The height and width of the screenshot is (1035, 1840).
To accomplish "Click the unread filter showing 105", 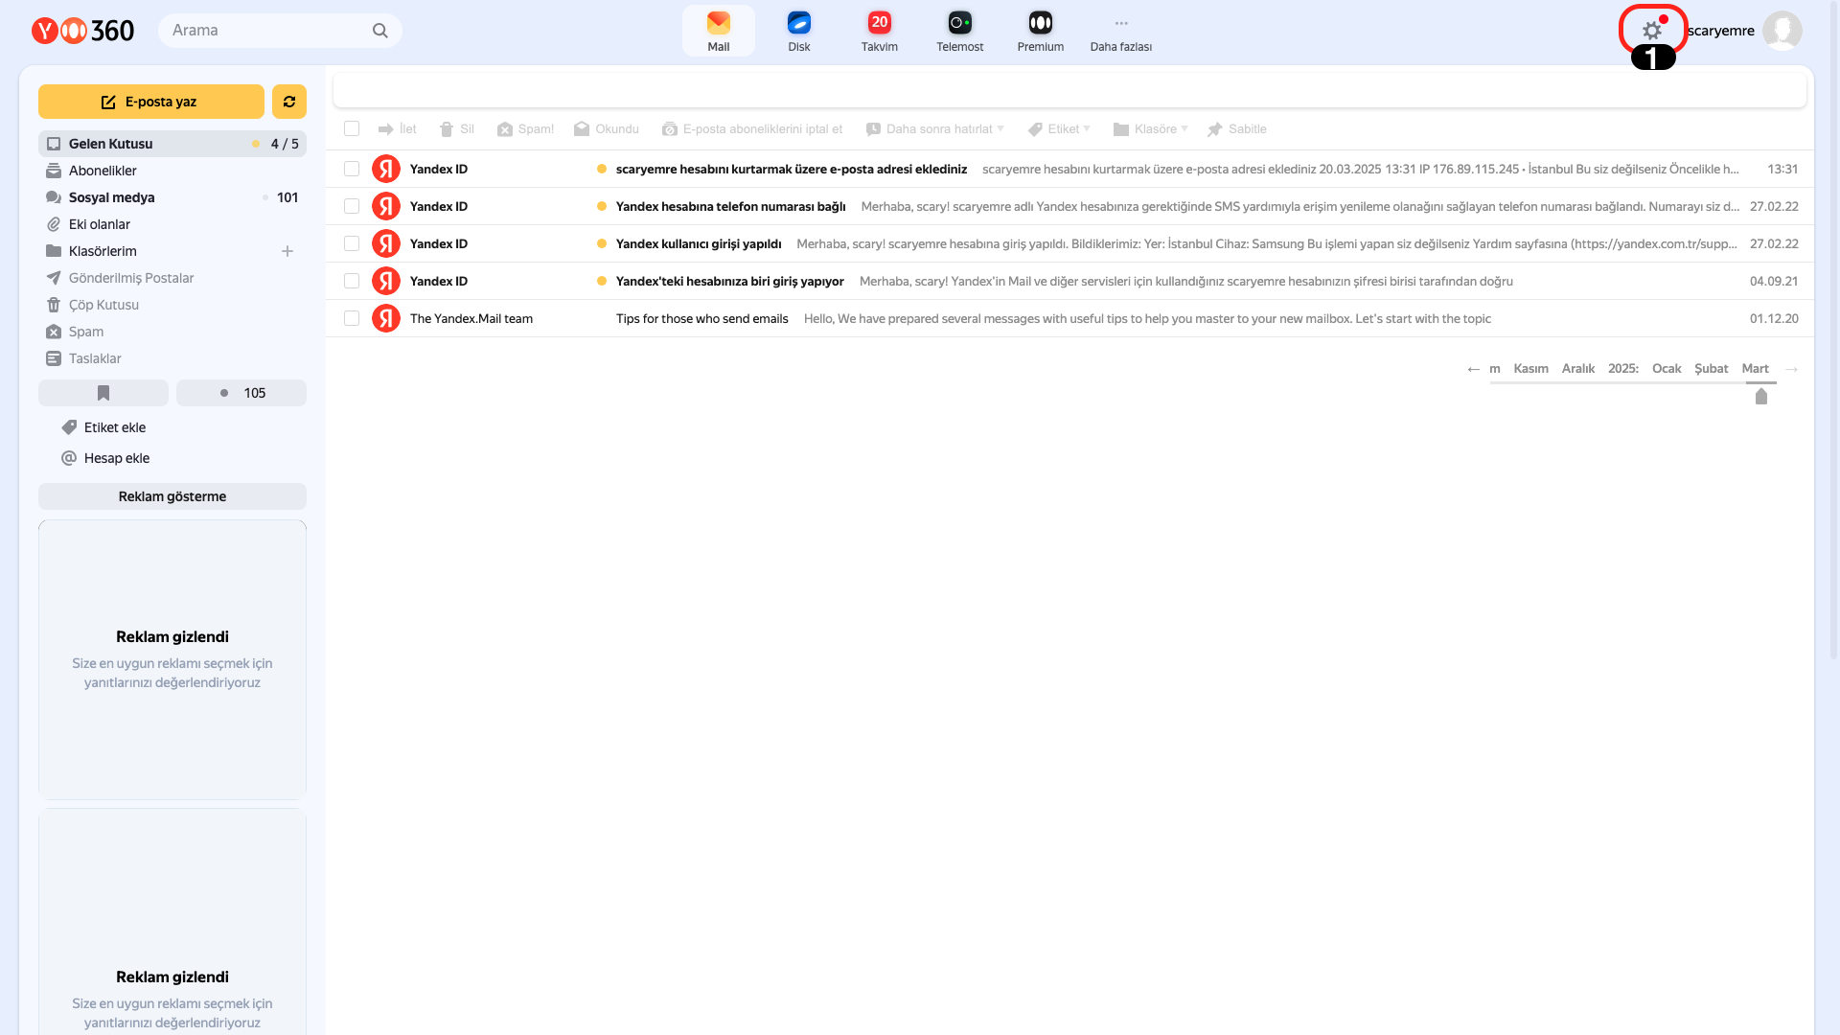I will (241, 393).
